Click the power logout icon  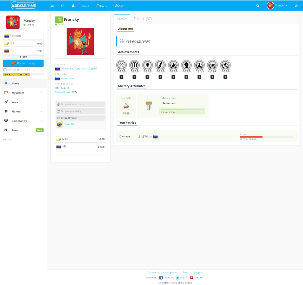296,6
